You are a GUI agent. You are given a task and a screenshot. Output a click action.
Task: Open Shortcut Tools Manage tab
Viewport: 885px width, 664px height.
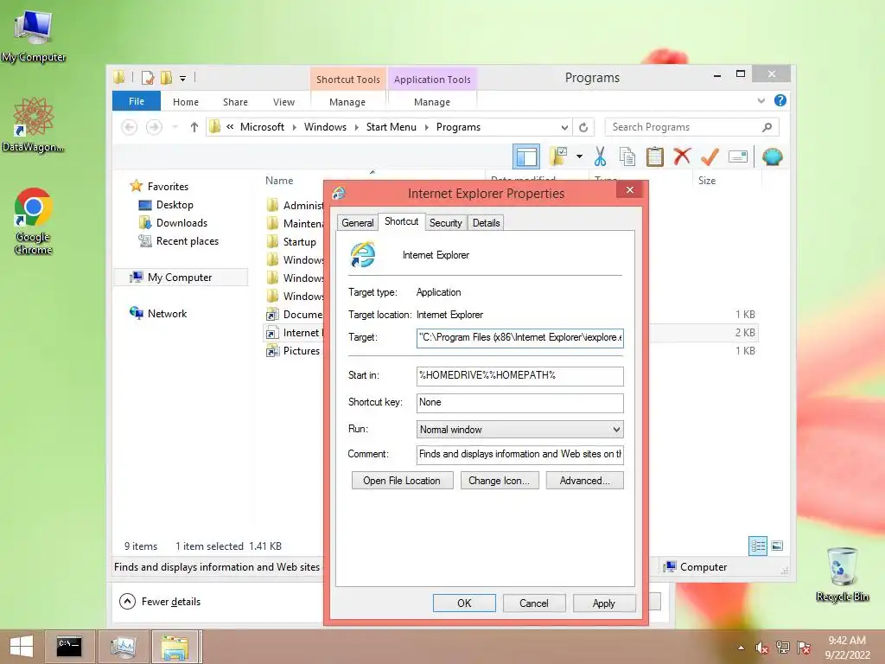pos(347,102)
